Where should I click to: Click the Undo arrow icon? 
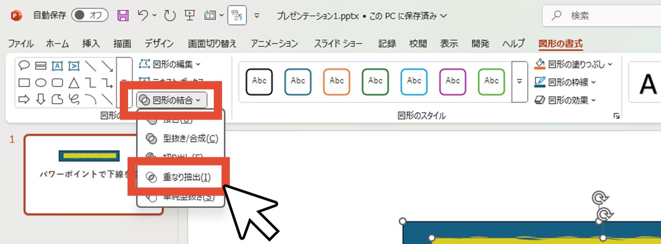pos(144,15)
